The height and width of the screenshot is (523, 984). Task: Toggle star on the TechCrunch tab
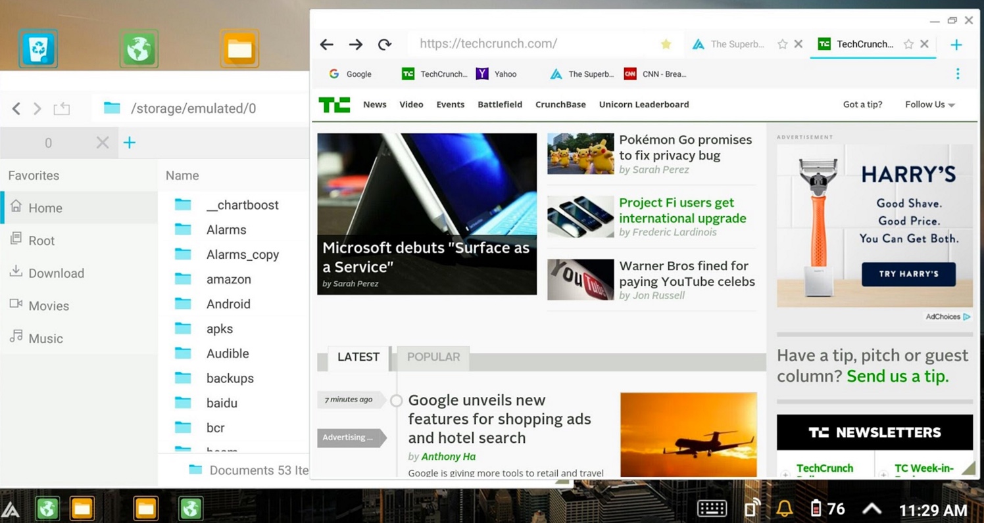(x=908, y=44)
